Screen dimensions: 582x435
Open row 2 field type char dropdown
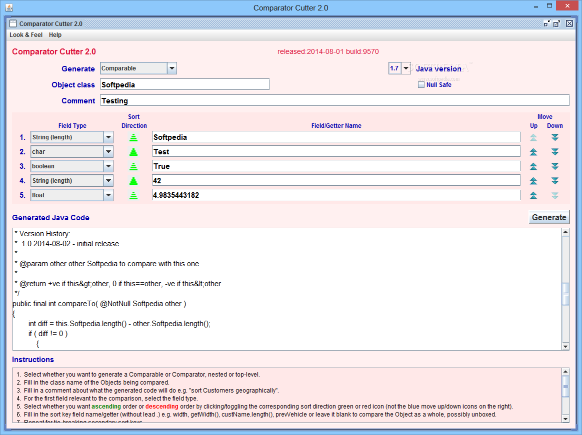pos(108,152)
